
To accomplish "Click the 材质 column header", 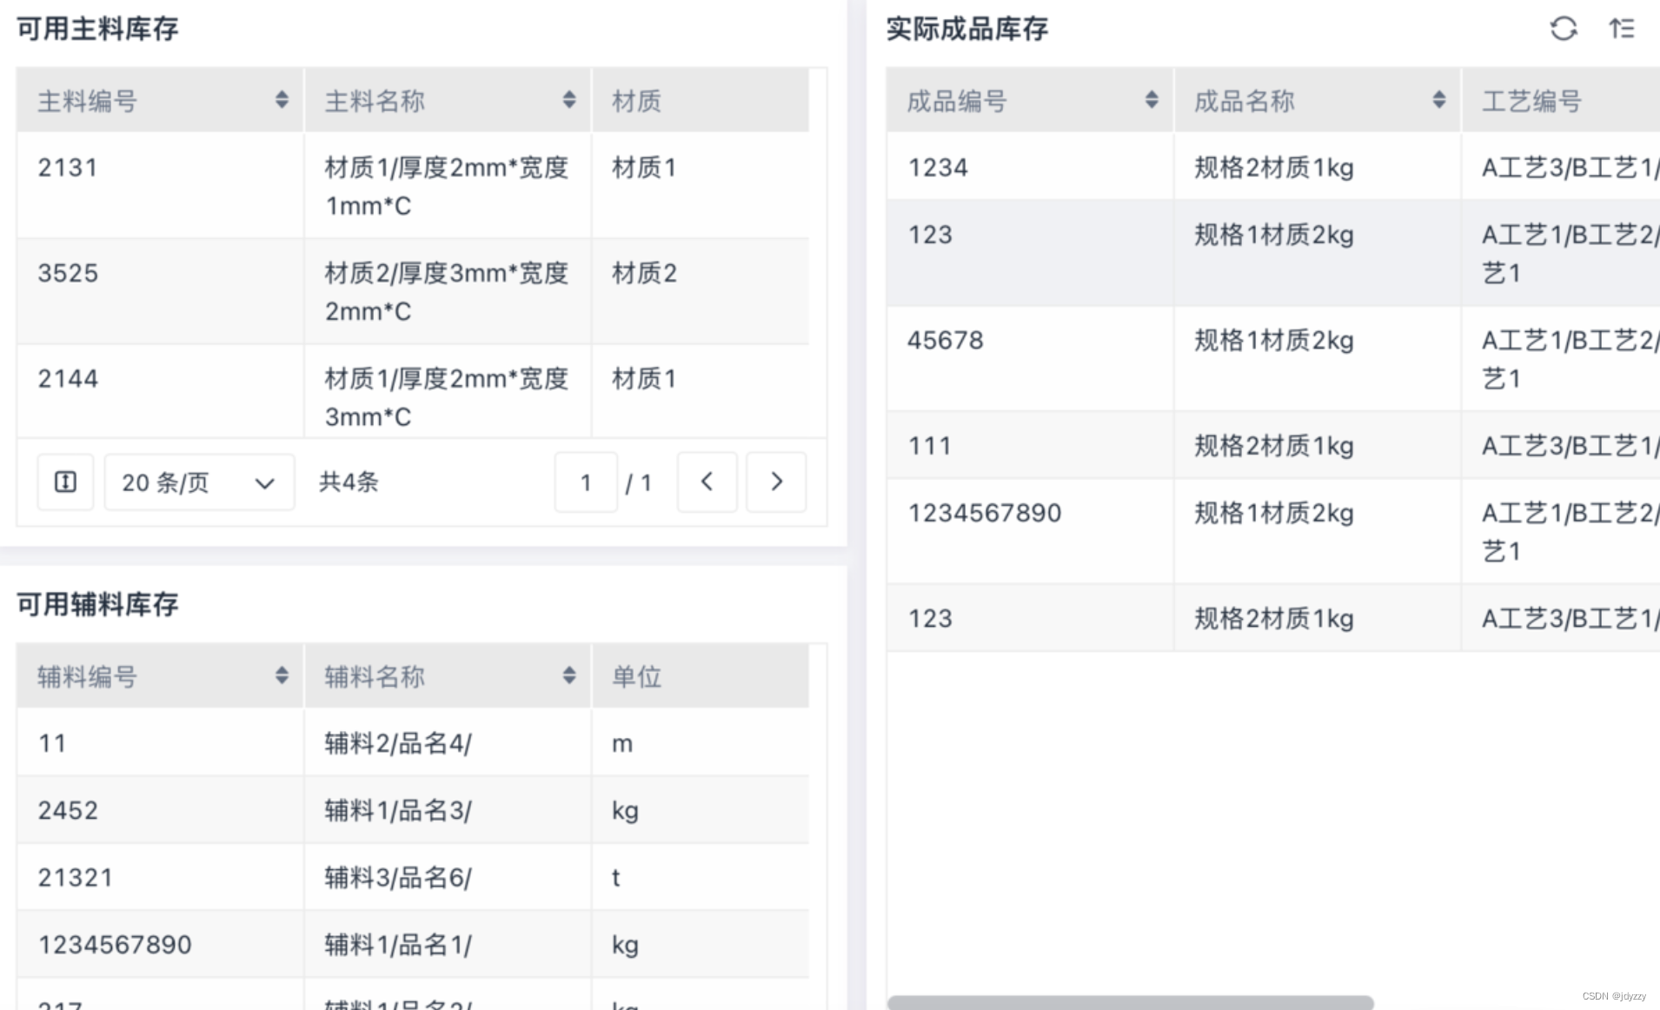I will click(701, 100).
